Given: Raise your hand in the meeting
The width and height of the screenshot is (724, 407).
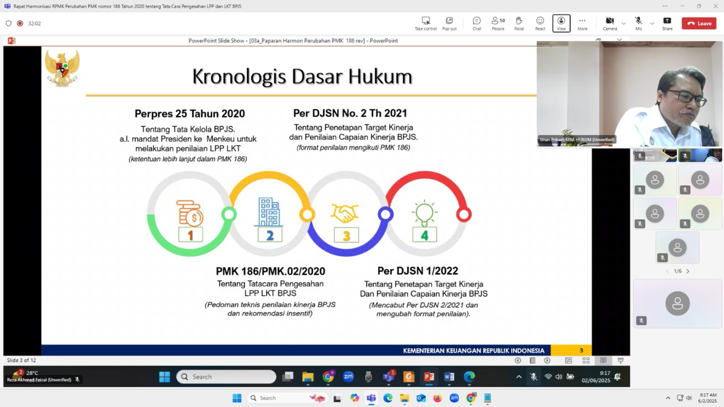Looking at the screenshot, I should coord(519,23).
